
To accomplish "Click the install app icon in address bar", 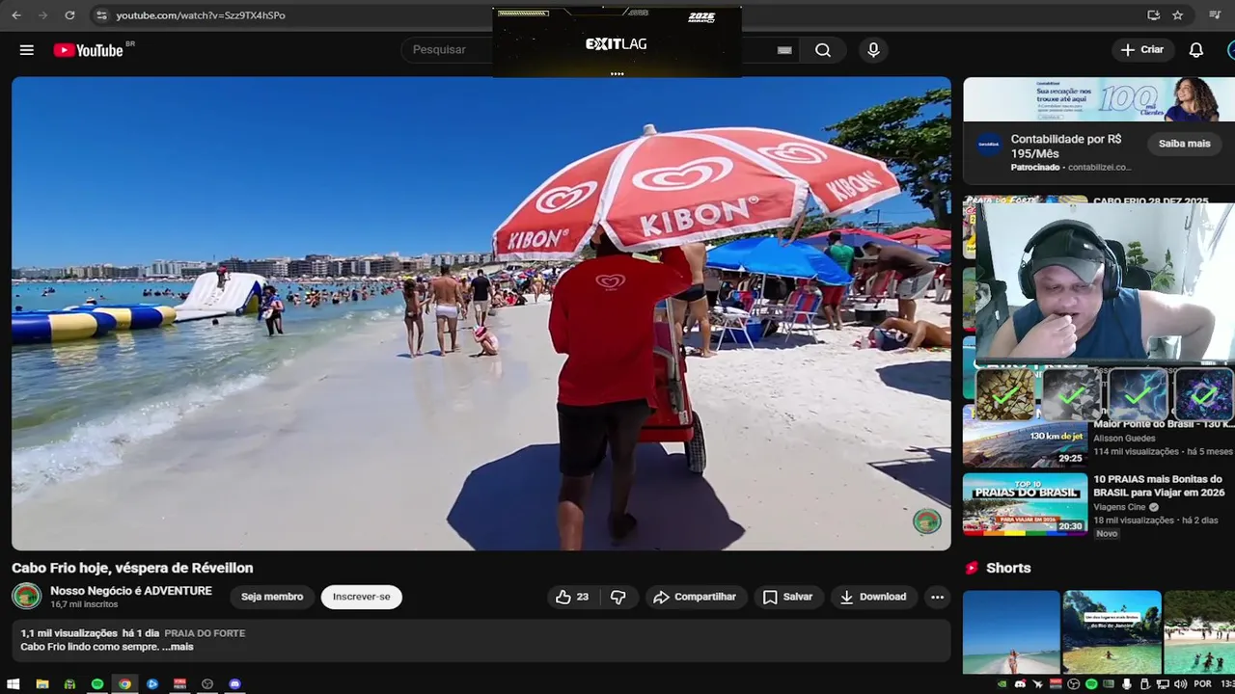I will (1153, 15).
